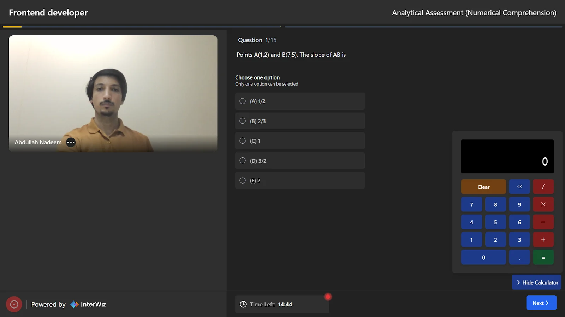Click calculator digit 1
This screenshot has height=317, width=565.
471,240
